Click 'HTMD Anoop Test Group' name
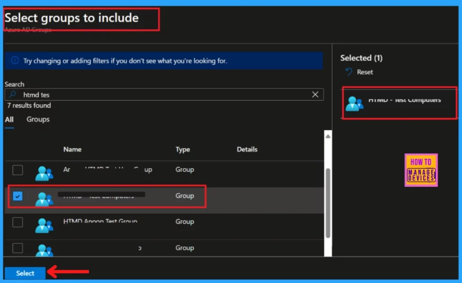Image resolution: width=462 pixels, height=283 pixels. [x=100, y=221]
